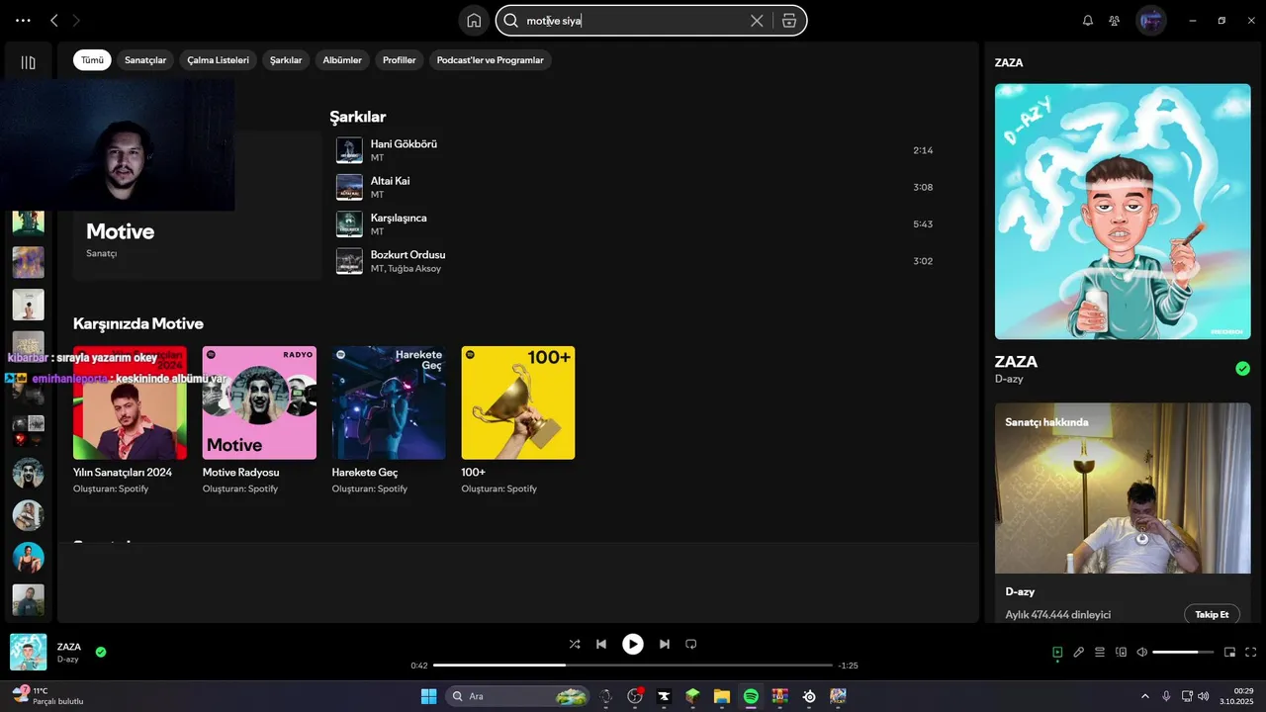The height and width of the screenshot is (712, 1266).
Task: Open the Windows Start menu
Action: 428,696
